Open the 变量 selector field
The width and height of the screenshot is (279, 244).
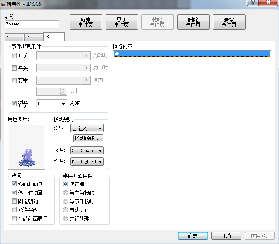point(63,80)
